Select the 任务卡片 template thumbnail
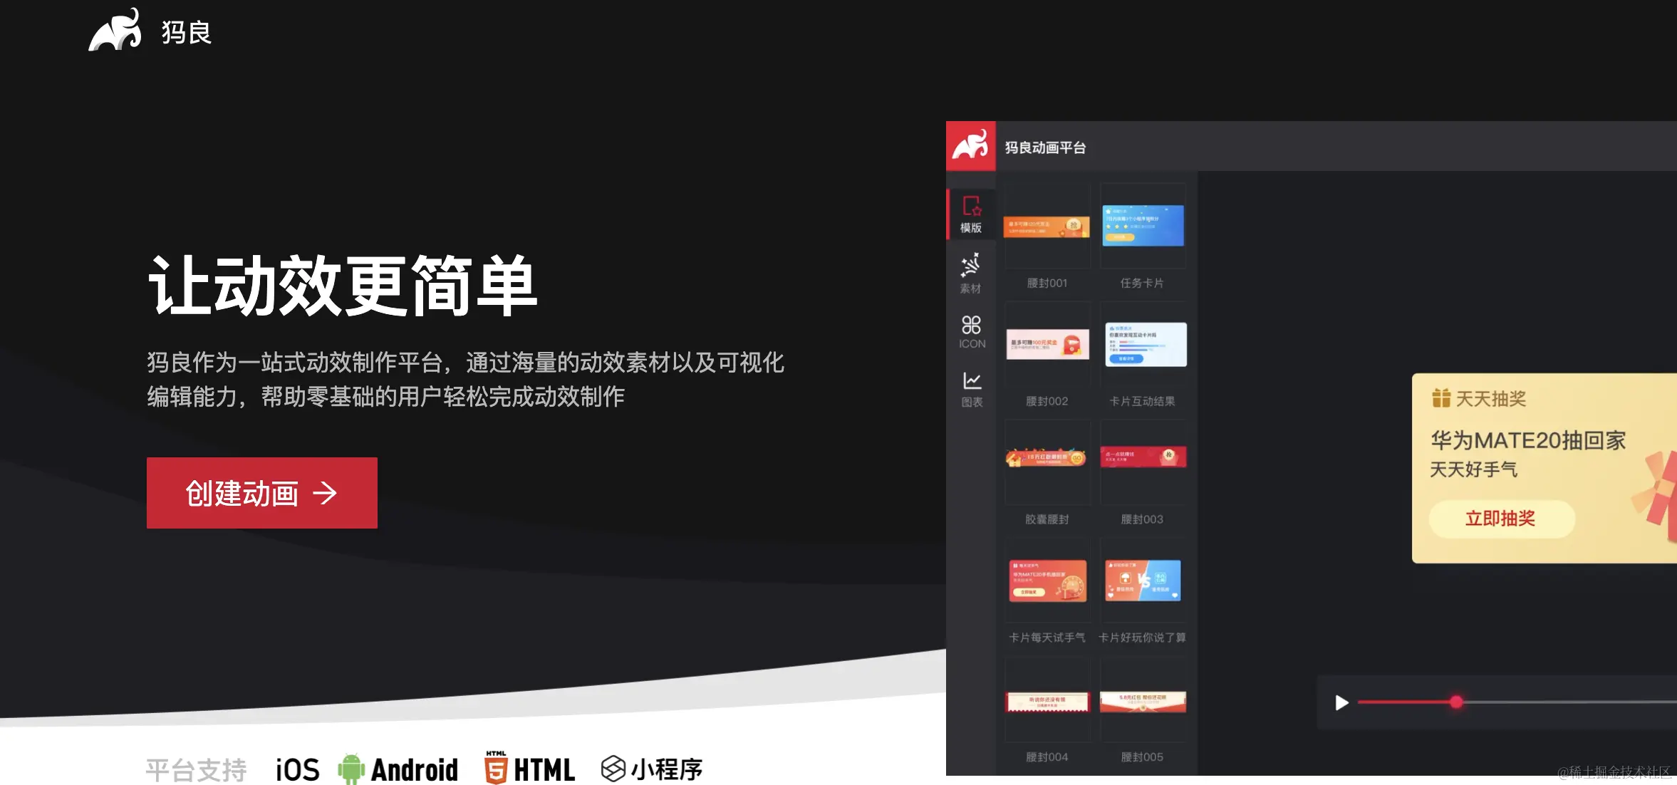Viewport: 1677px width, 785px height. pyautogui.click(x=1143, y=227)
